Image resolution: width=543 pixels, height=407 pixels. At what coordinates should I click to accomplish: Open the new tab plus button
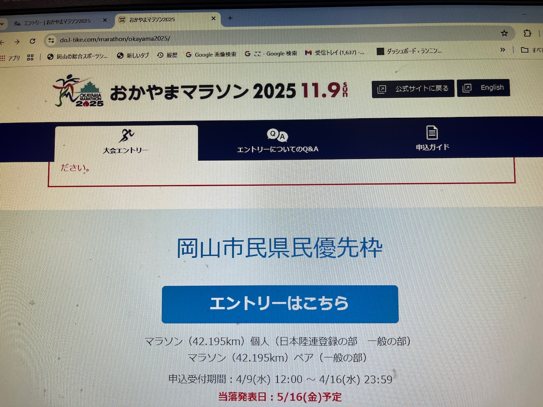click(x=230, y=18)
